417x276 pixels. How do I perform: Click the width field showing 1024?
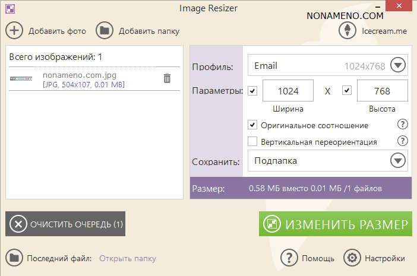[288, 91]
